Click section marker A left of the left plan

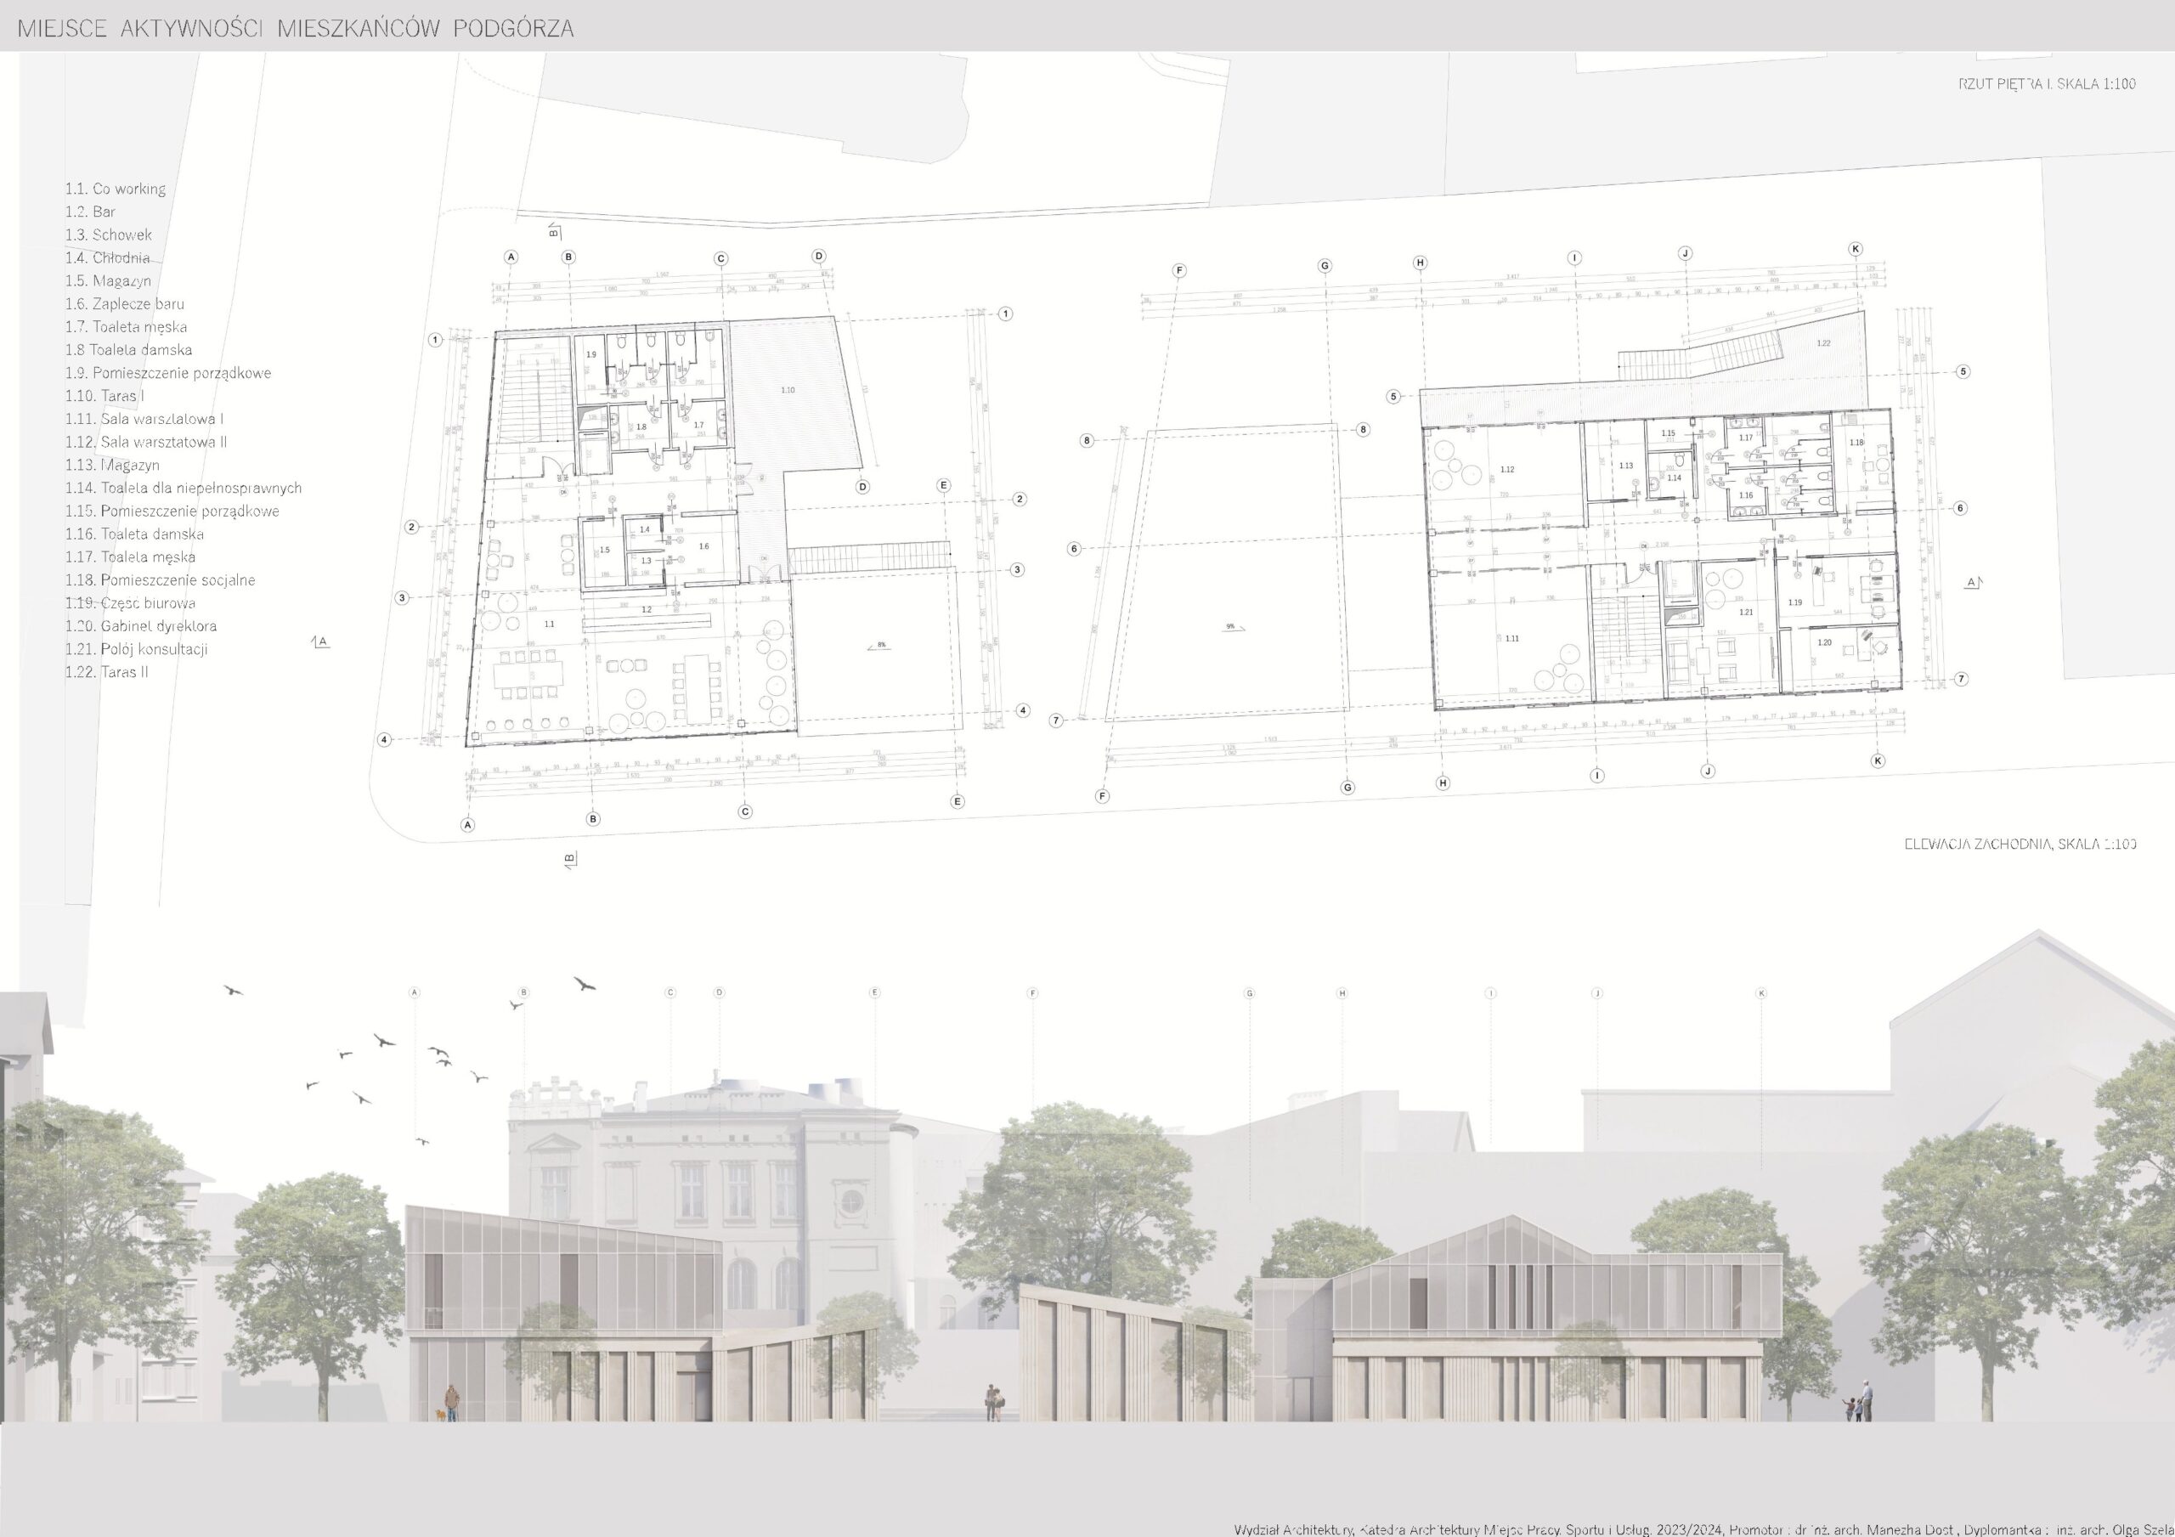click(321, 641)
